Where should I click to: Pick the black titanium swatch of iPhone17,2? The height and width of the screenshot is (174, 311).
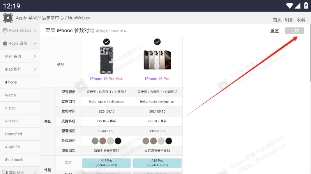click(x=118, y=141)
